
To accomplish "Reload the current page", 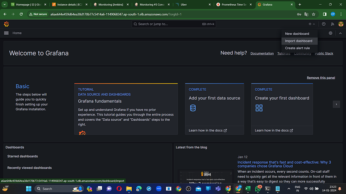I will pos(21,14).
